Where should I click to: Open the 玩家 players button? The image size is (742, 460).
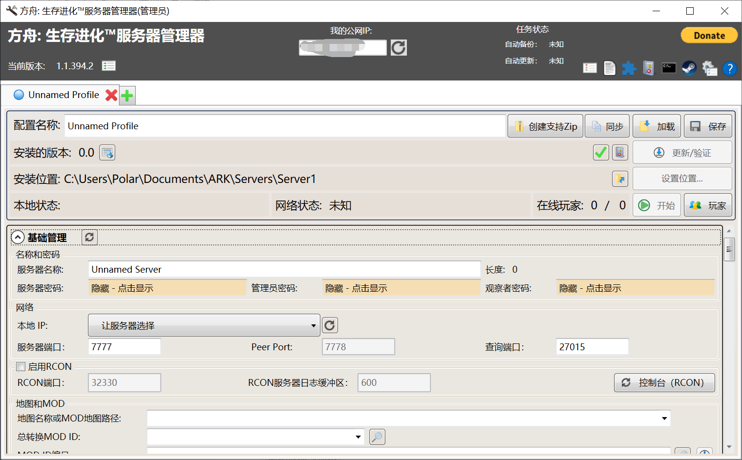(708, 205)
